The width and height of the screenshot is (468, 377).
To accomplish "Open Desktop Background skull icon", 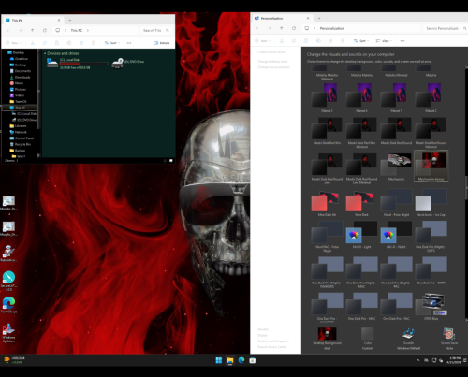I will pos(327,334).
